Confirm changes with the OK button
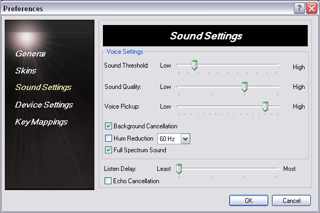 249,200
